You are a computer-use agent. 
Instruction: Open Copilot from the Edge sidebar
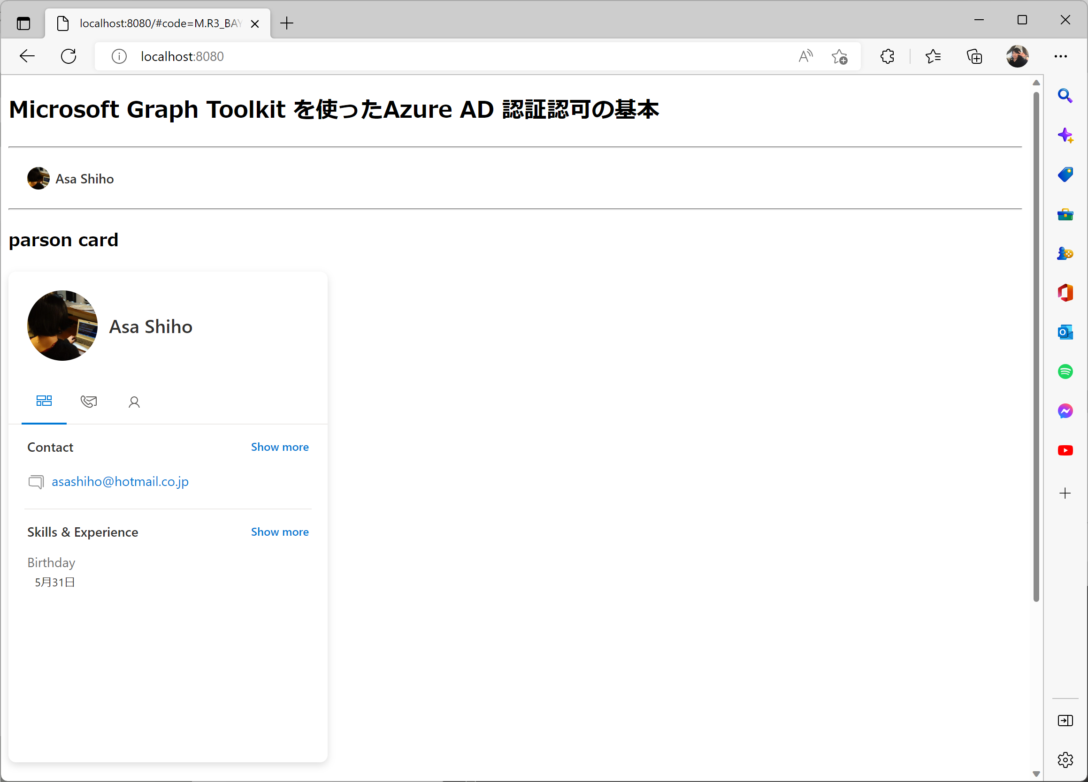click(x=1065, y=135)
